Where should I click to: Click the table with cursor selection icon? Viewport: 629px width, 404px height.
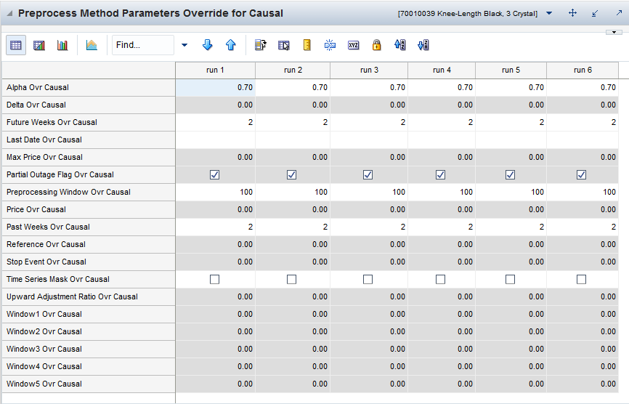click(283, 45)
